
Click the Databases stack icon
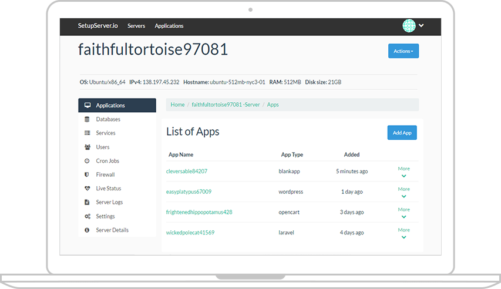click(x=87, y=119)
